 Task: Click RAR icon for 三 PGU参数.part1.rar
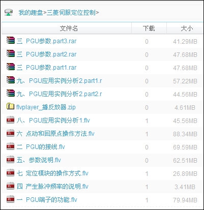pos(11,67)
